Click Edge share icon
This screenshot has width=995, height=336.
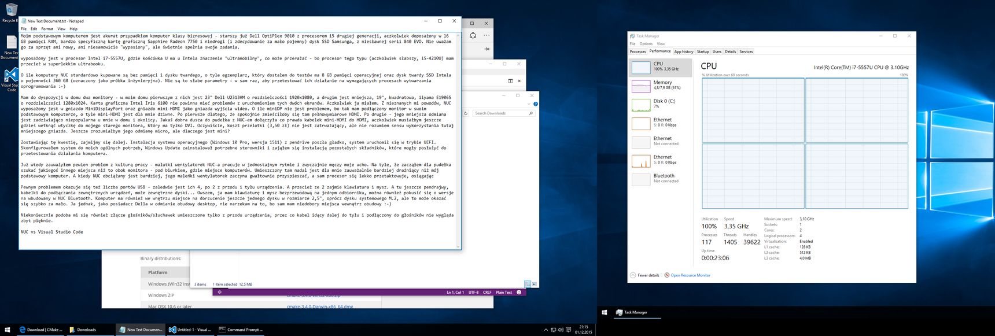473,35
